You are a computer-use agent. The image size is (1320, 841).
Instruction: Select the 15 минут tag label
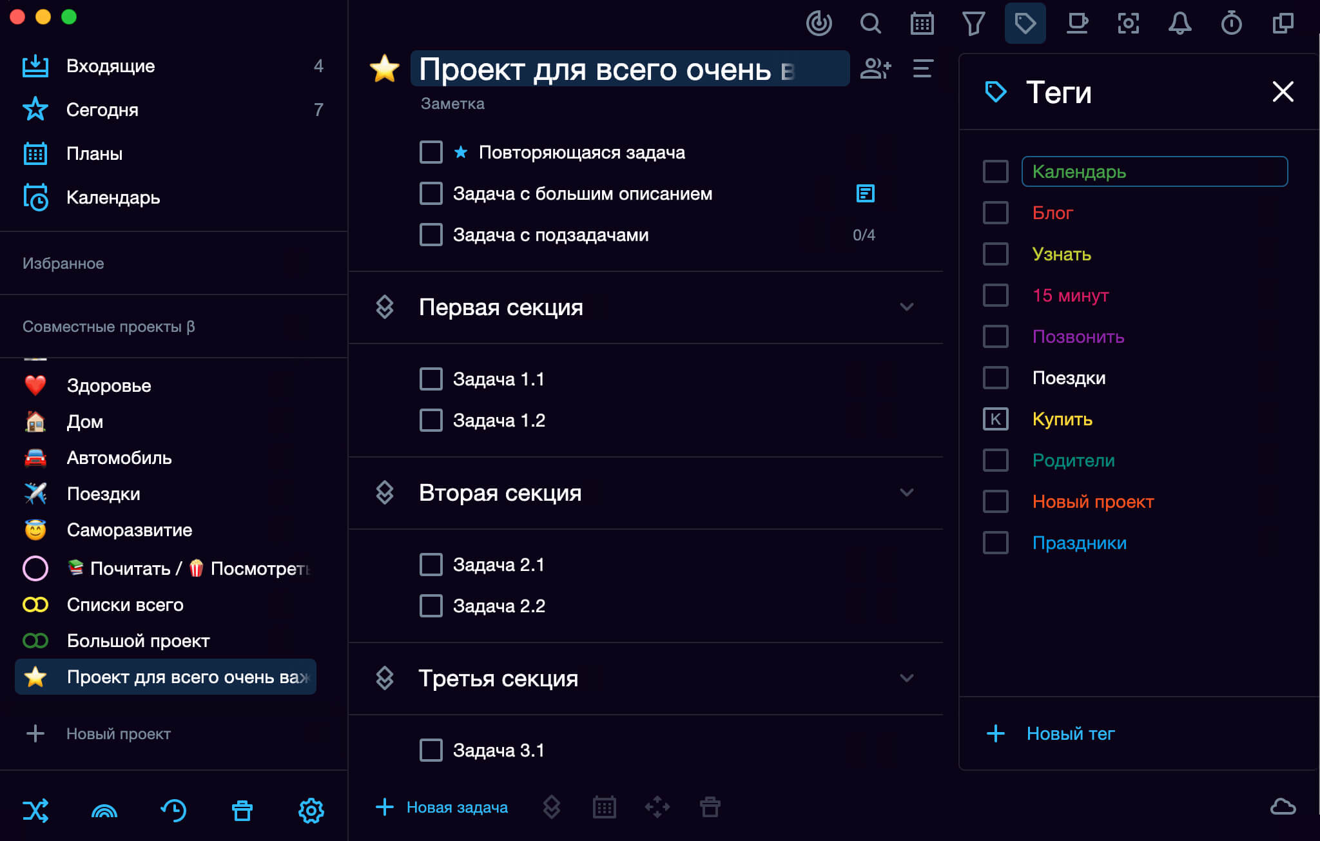(1071, 295)
